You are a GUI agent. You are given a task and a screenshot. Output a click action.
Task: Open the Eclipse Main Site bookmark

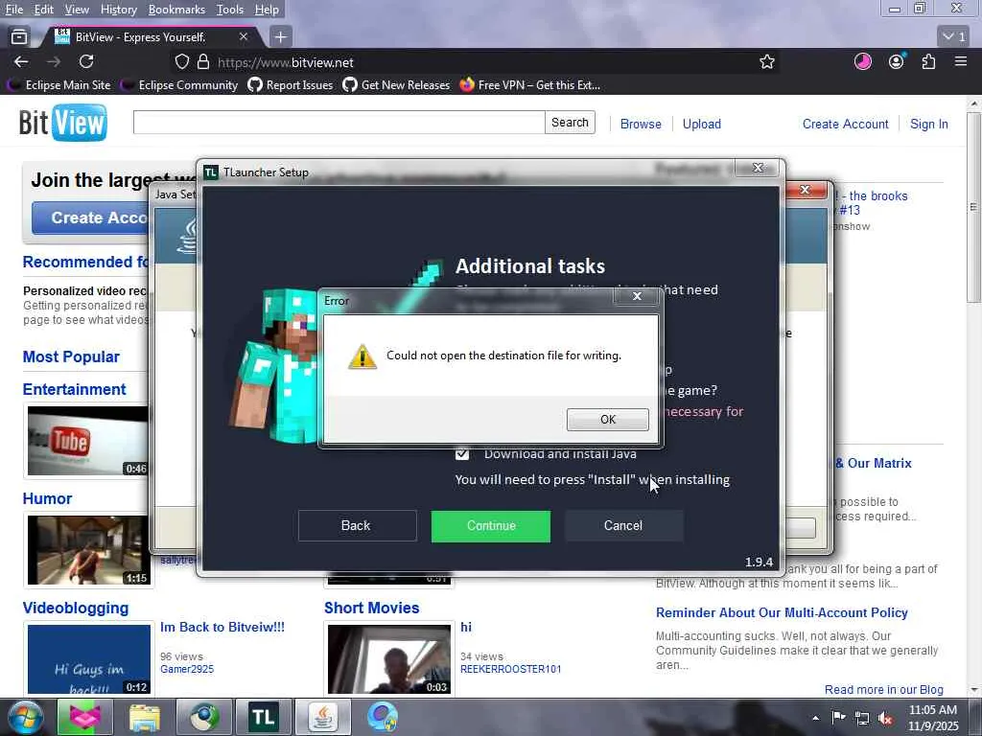pos(58,85)
